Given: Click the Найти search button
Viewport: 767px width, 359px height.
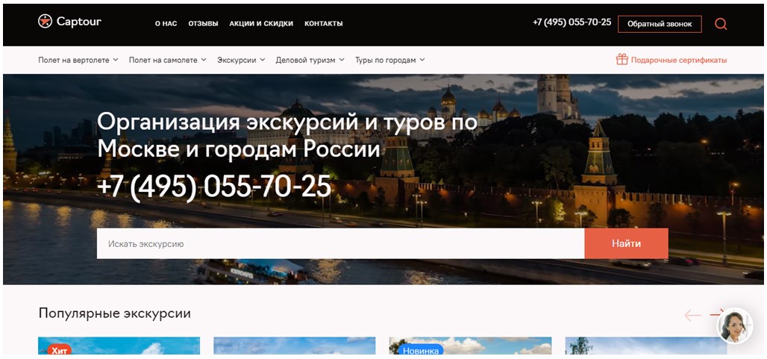Looking at the screenshot, I should click(x=626, y=243).
